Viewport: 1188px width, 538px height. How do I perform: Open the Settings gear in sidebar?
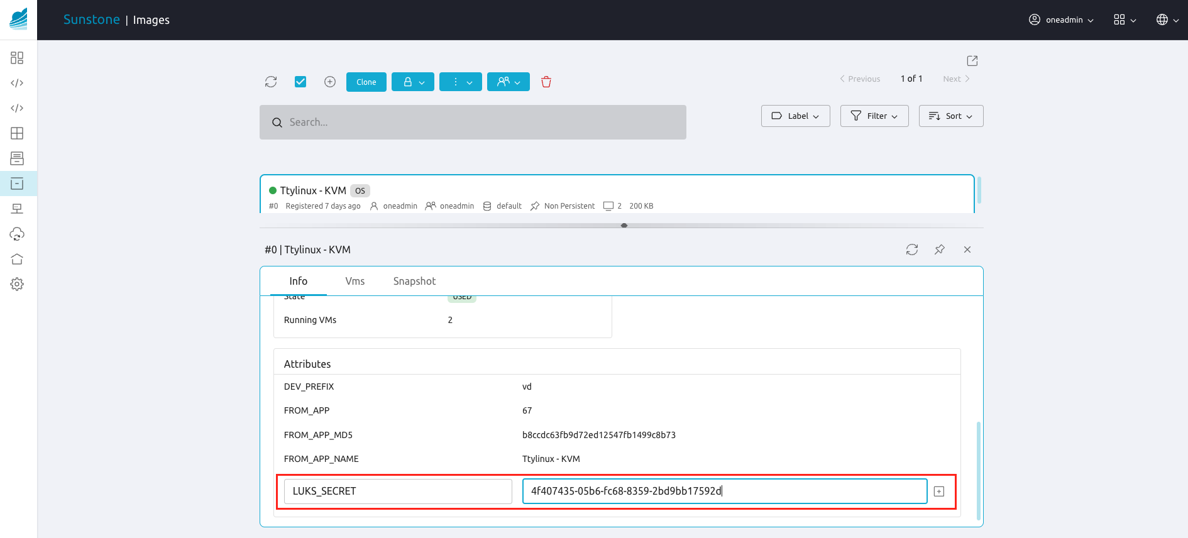tap(17, 284)
